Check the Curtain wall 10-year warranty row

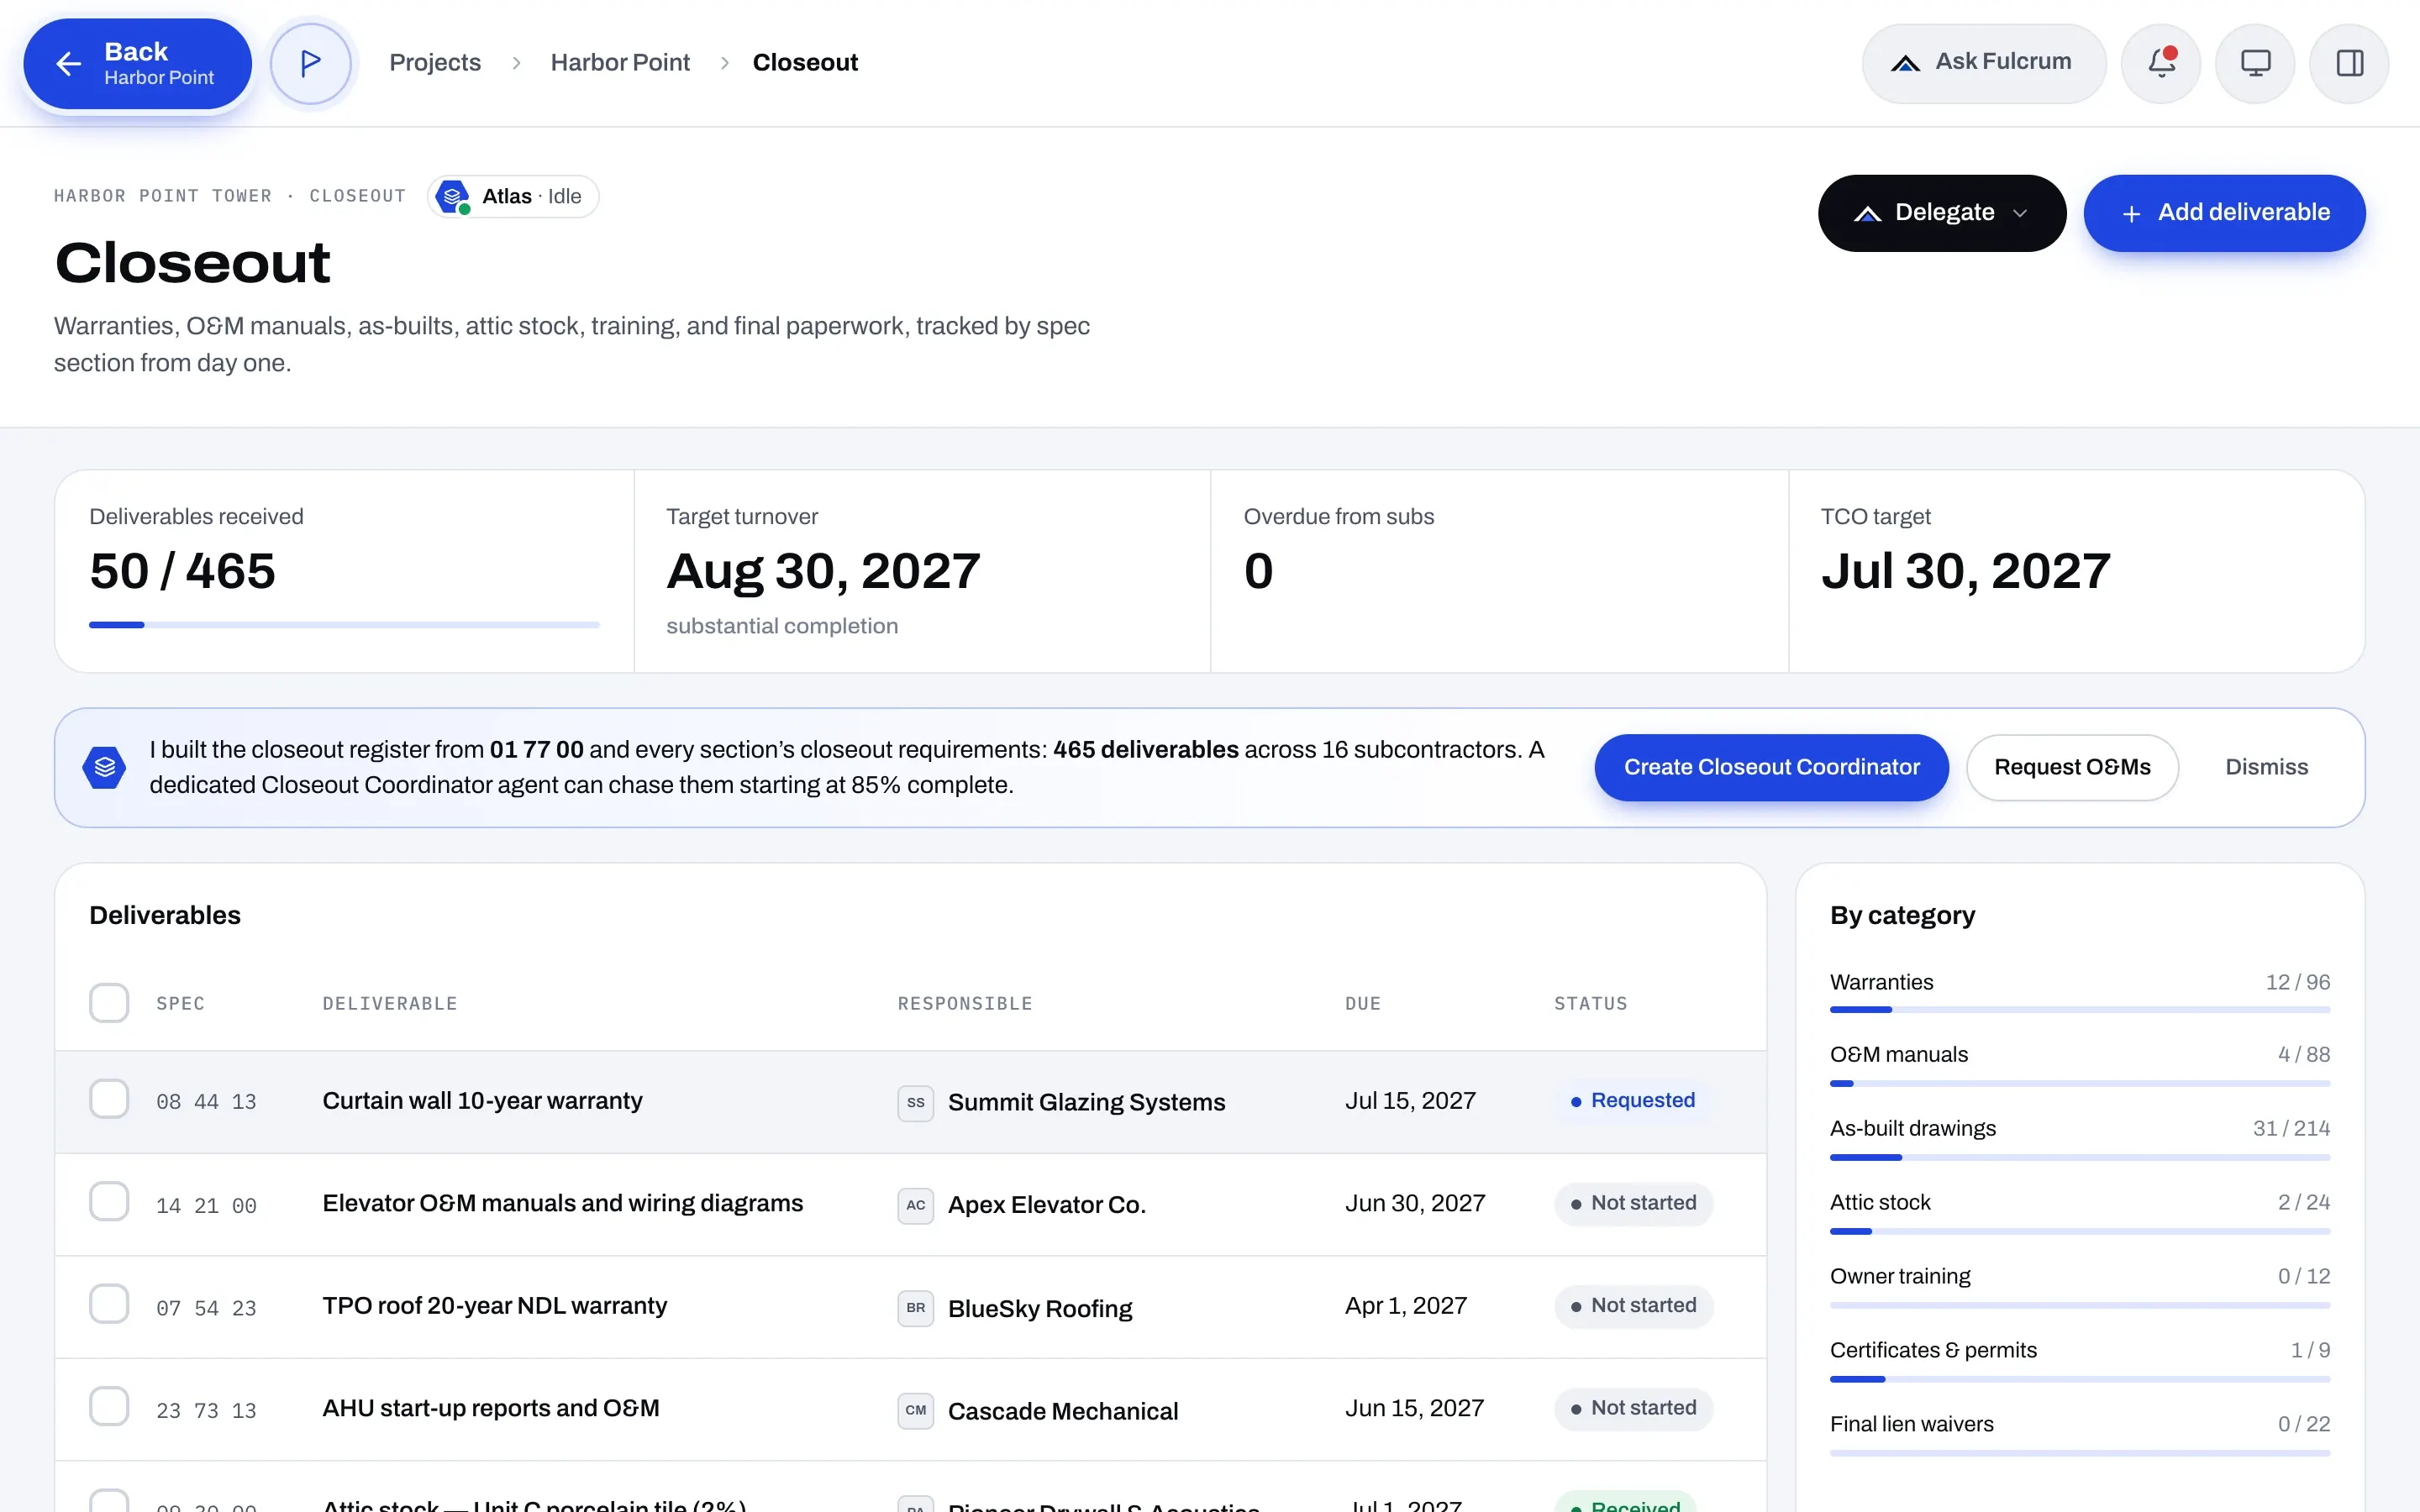click(109, 1099)
